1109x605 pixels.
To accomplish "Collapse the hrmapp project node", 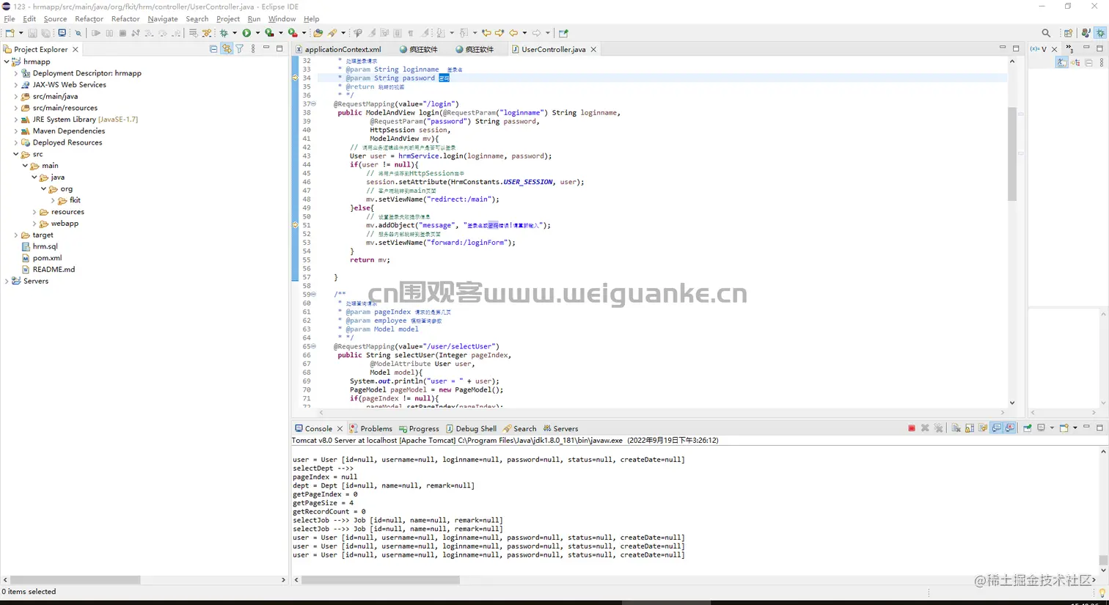I will click(x=7, y=62).
